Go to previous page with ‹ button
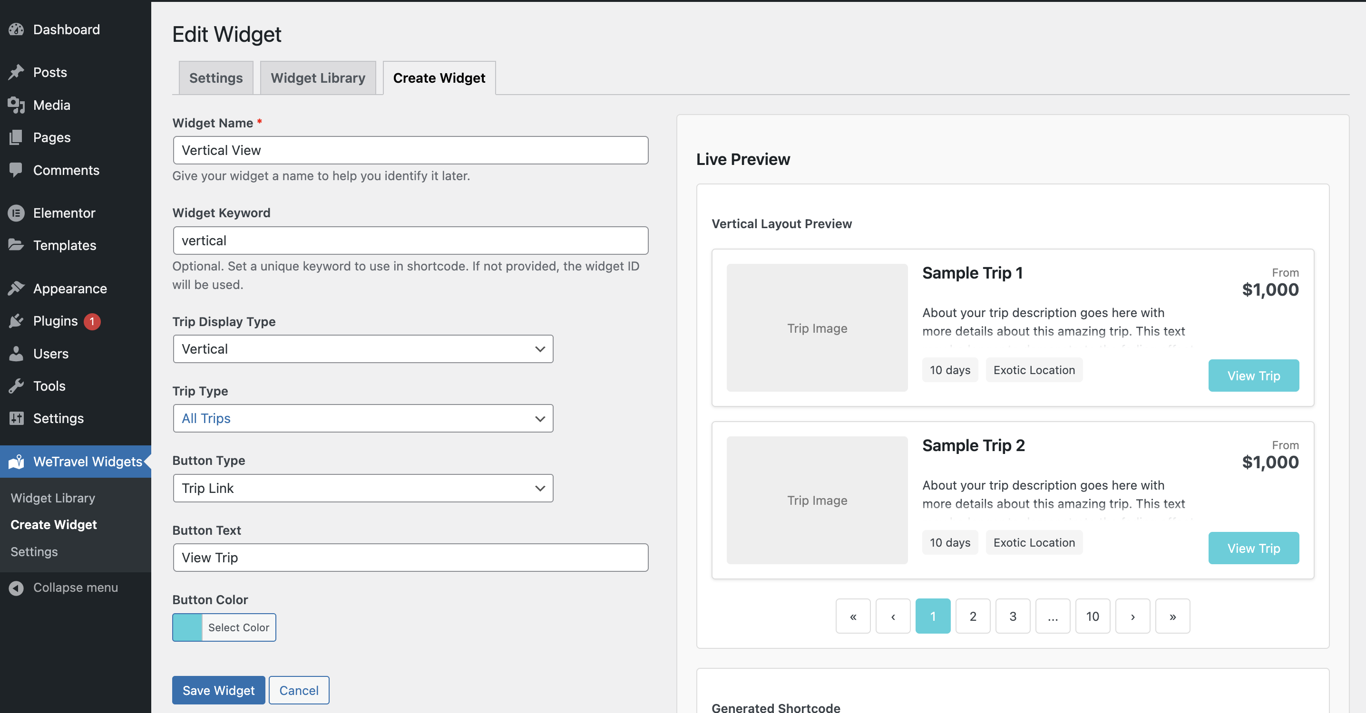Screen dimensions: 1366x713 (x=893, y=616)
